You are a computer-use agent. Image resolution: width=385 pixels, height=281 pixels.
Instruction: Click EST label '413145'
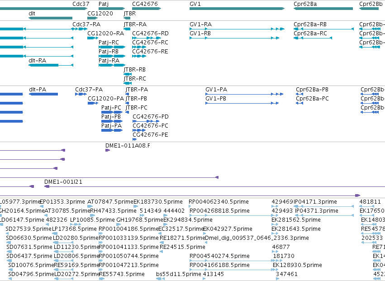213,274
